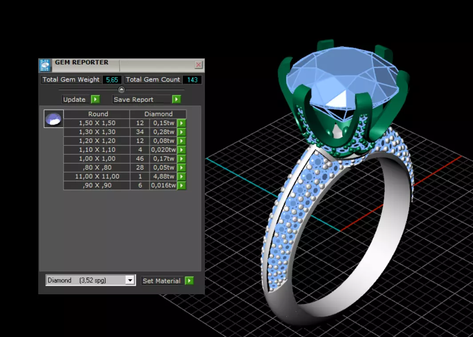This screenshot has height=337, width=473.
Task: Select the ,80 X ,80 size cell
Action: (x=97, y=167)
